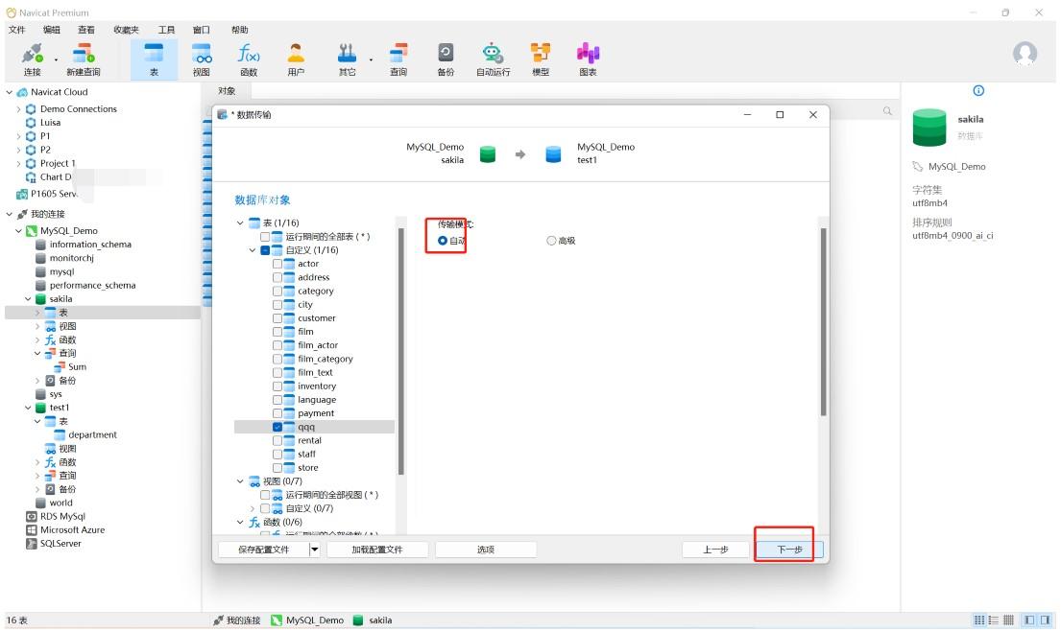Click the 备份 (Backup) toolbar icon
Screen dimensions: 1061x632
tap(446, 58)
